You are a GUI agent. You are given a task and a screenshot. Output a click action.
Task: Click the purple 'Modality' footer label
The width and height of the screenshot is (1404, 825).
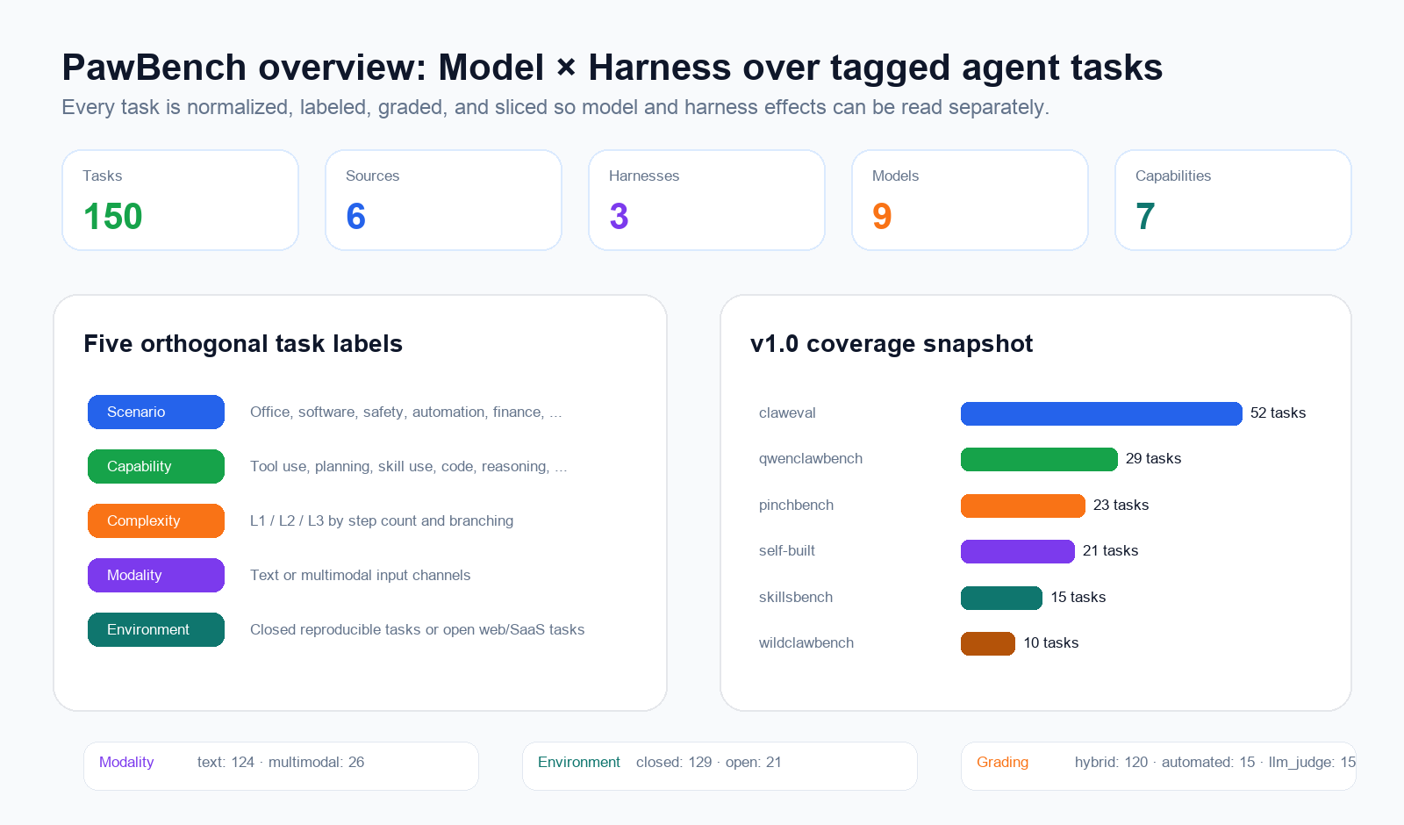[126, 762]
